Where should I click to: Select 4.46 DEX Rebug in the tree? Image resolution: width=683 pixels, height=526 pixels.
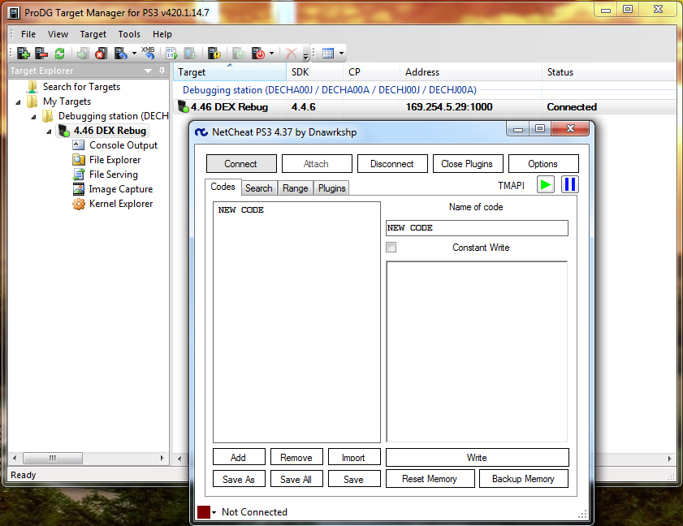point(110,131)
